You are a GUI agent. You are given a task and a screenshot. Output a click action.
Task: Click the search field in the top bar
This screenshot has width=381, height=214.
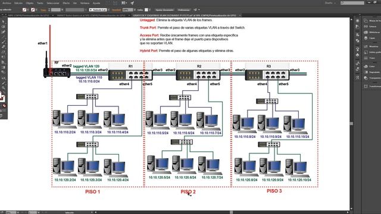[x=352, y=3]
